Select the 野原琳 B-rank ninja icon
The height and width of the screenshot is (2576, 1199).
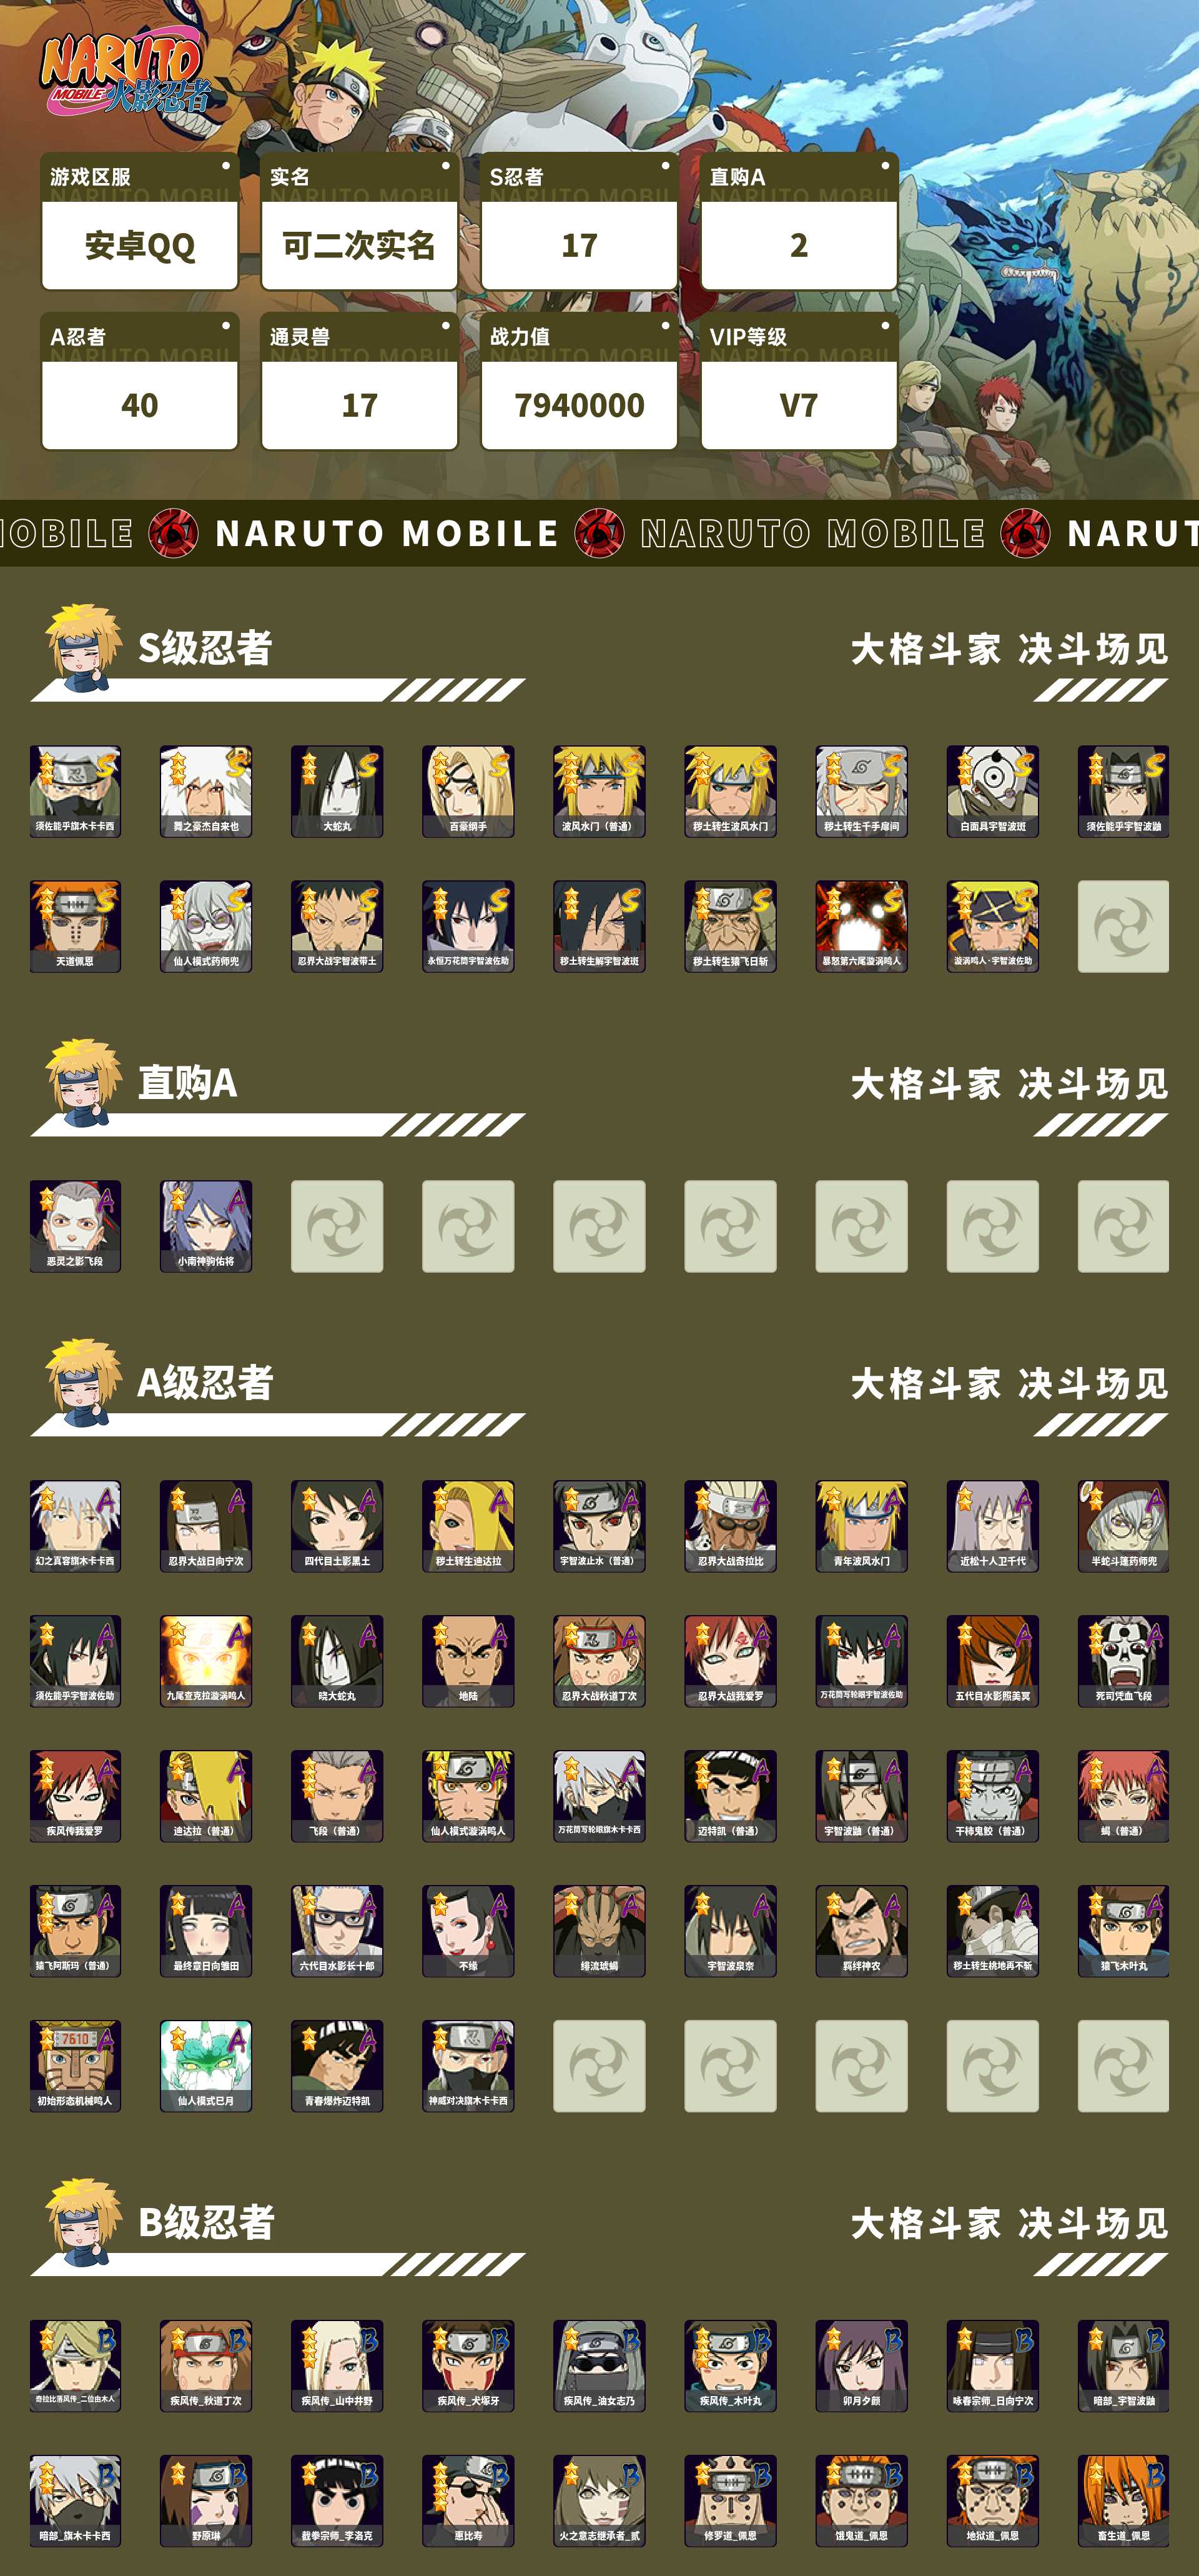[206, 2501]
